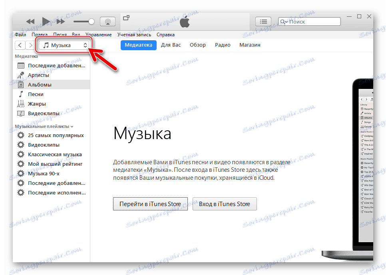Click Вход в iTunes Store button
Image resolution: width=386 pixels, height=275 pixels.
click(225, 204)
